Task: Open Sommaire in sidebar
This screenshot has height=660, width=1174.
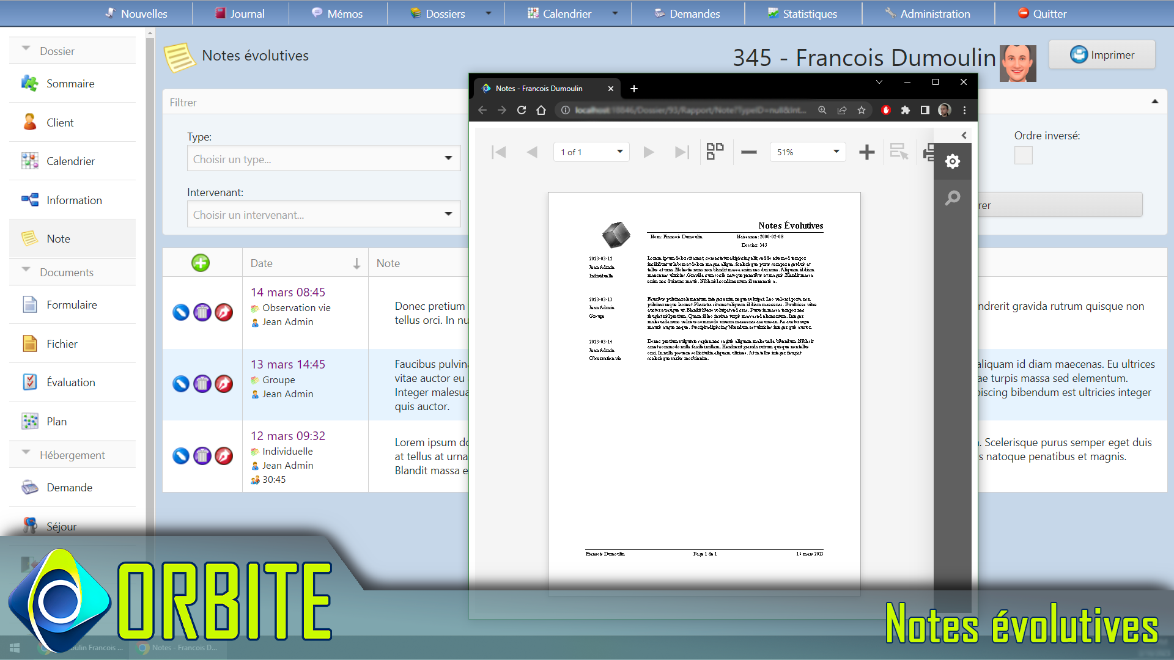Action: click(x=72, y=83)
